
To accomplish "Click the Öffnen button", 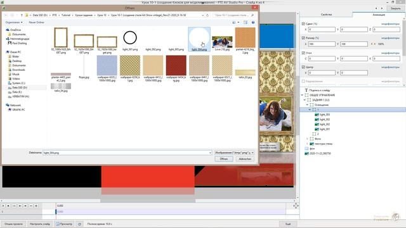I will pyautogui.click(x=224, y=159).
